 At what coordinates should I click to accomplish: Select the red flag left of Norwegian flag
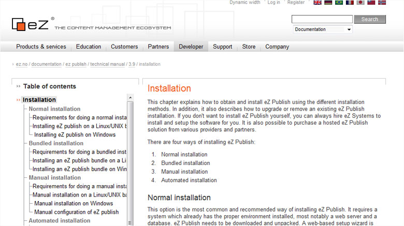(x=371, y=3)
